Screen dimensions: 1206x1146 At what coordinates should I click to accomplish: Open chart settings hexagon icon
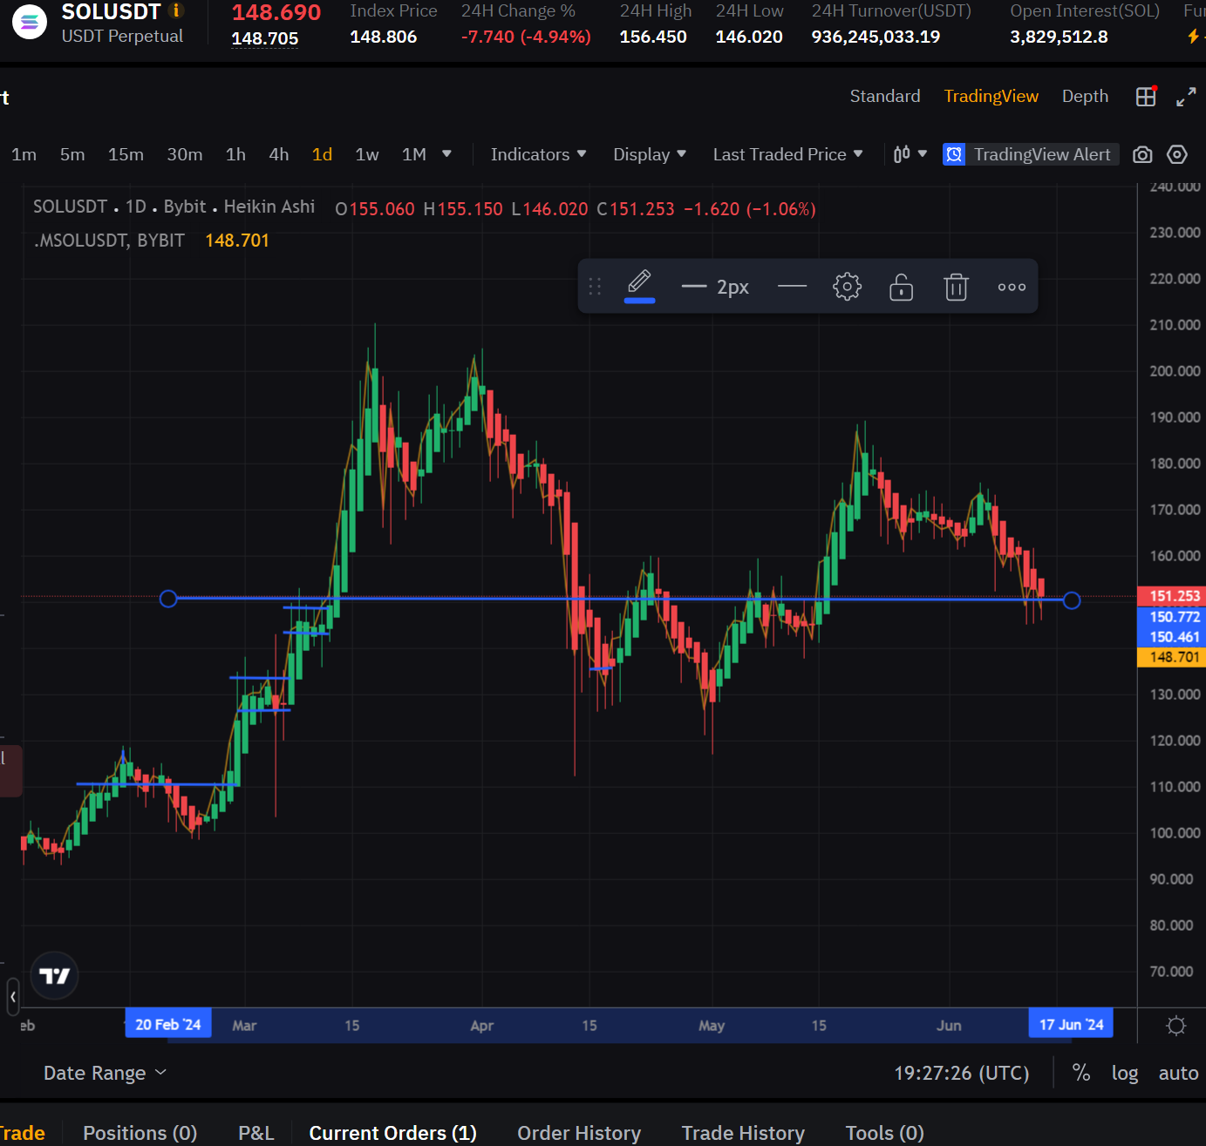[1177, 155]
